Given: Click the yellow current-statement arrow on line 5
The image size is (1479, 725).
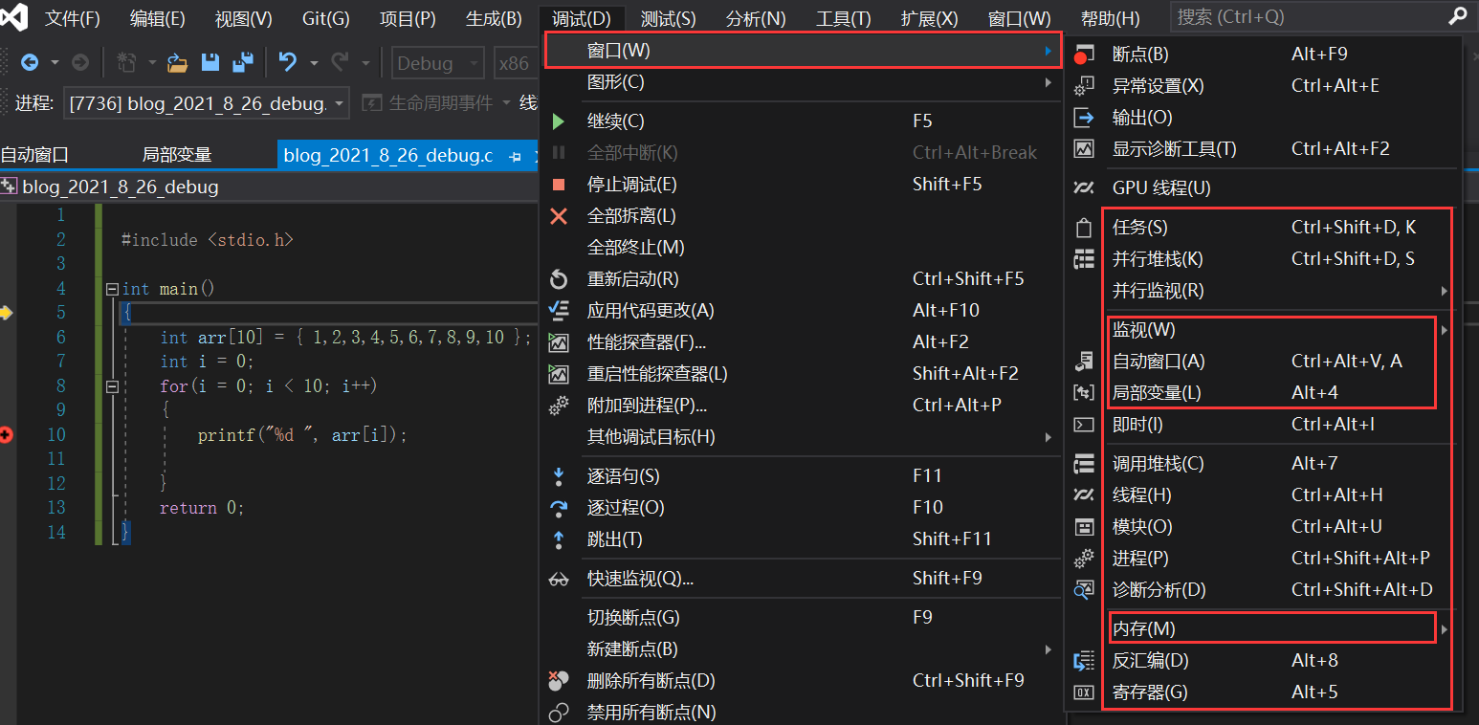Looking at the screenshot, I should tap(6, 313).
